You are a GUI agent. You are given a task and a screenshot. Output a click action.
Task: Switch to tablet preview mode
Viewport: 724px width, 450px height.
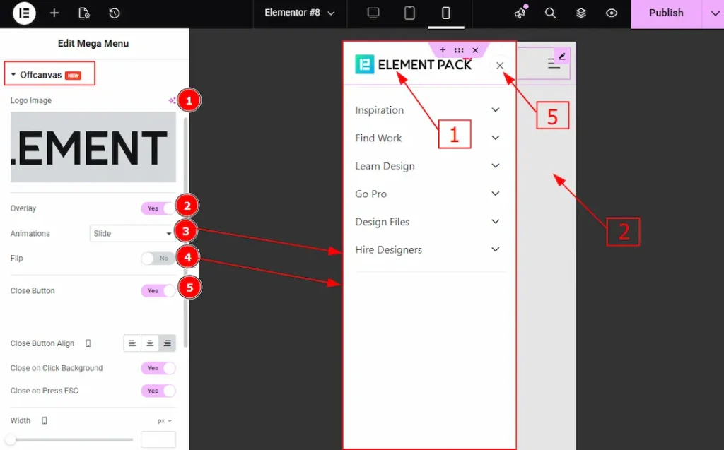tap(409, 13)
